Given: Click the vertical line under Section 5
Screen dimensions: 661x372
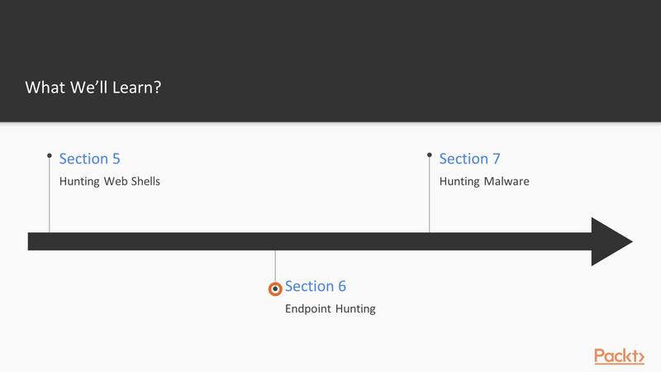Looking at the screenshot, I should (50, 195).
